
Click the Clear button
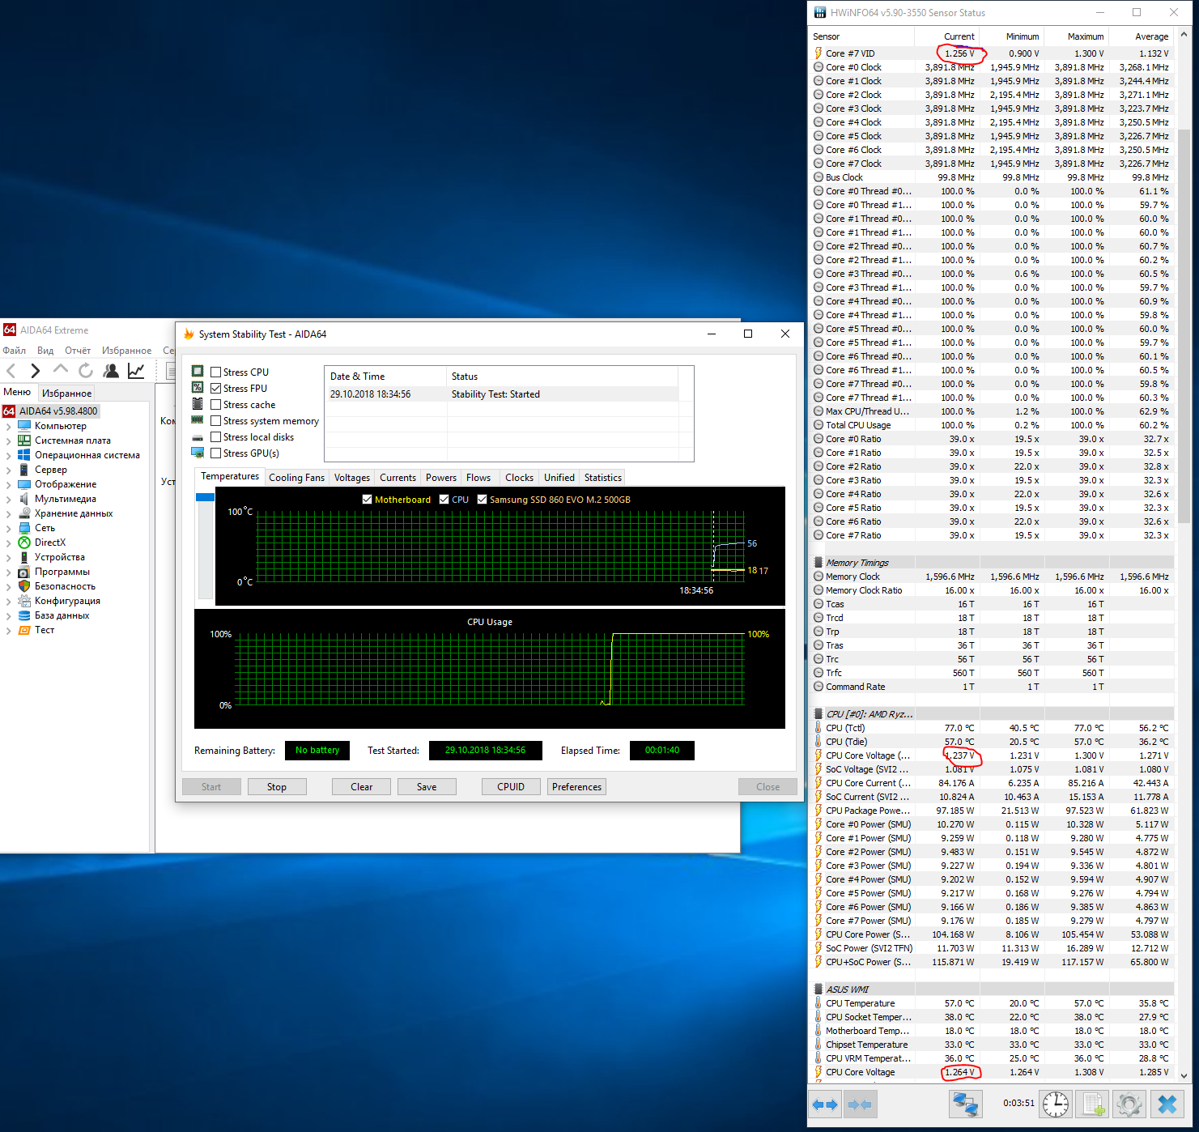coord(362,787)
